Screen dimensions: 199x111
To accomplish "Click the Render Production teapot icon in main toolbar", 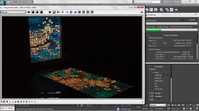I will pyautogui.click(x=176, y=10).
